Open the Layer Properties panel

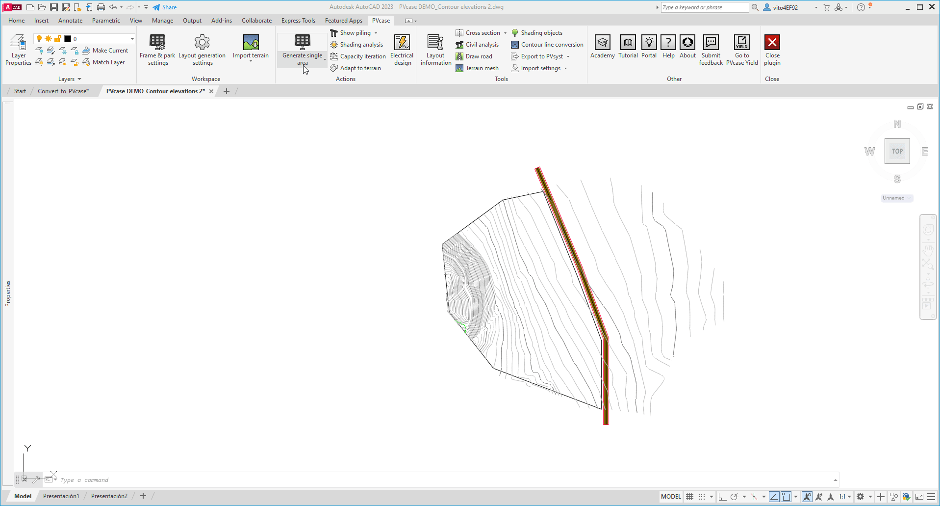pos(18,50)
